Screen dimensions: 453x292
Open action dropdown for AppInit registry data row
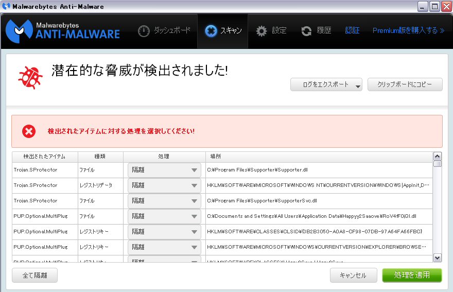point(164,185)
